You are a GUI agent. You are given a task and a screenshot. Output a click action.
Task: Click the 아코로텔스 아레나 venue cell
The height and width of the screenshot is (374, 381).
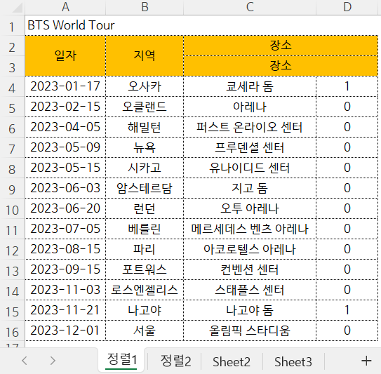pos(250,249)
